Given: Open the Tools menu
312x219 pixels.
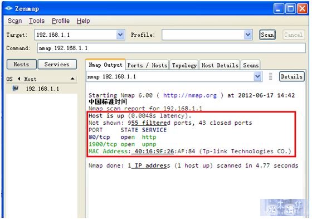Looking at the screenshot, I should pos(37,21).
